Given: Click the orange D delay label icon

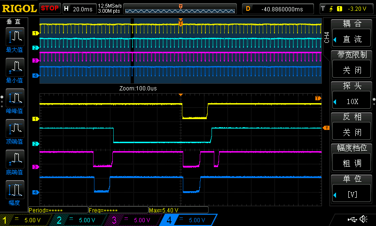Looking at the screenshot, I should click(x=248, y=9).
